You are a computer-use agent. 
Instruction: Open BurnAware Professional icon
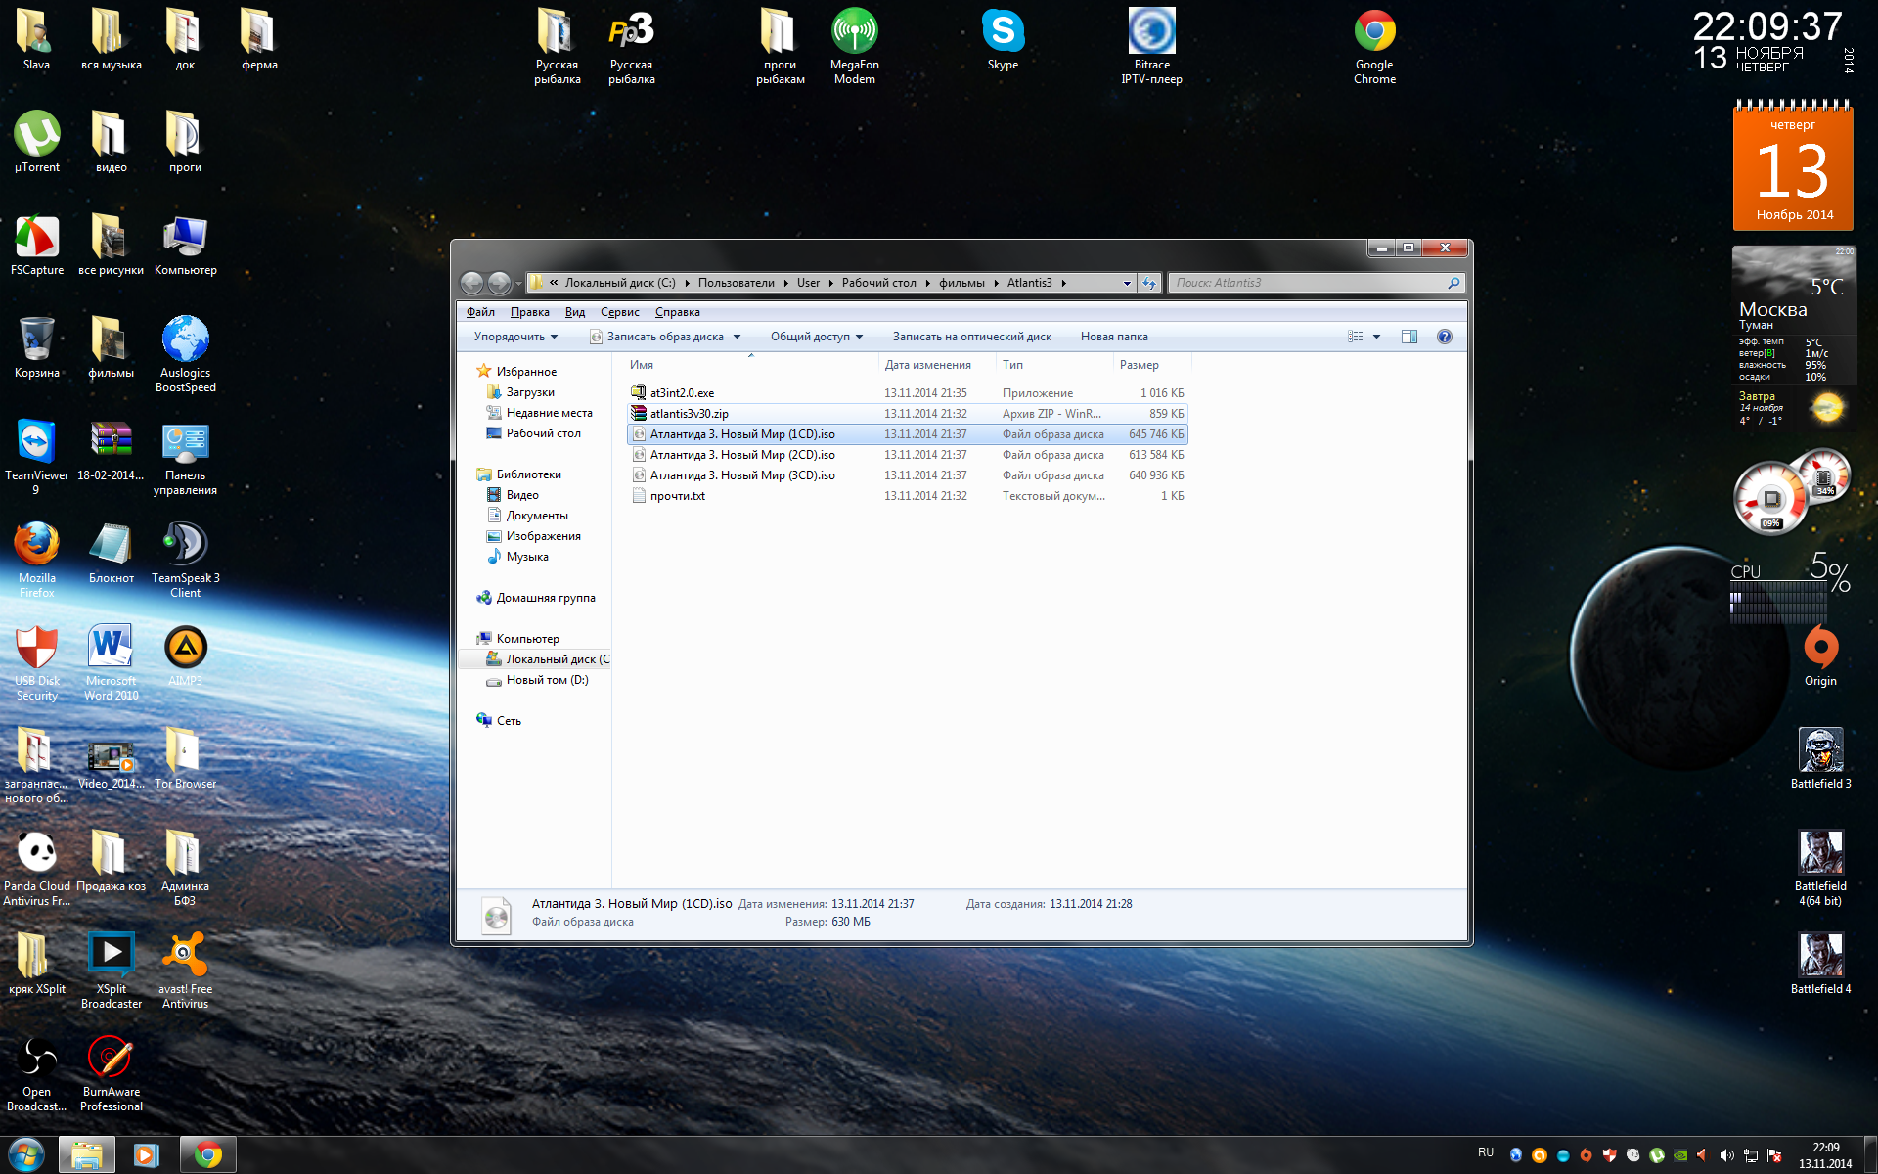tap(112, 1074)
